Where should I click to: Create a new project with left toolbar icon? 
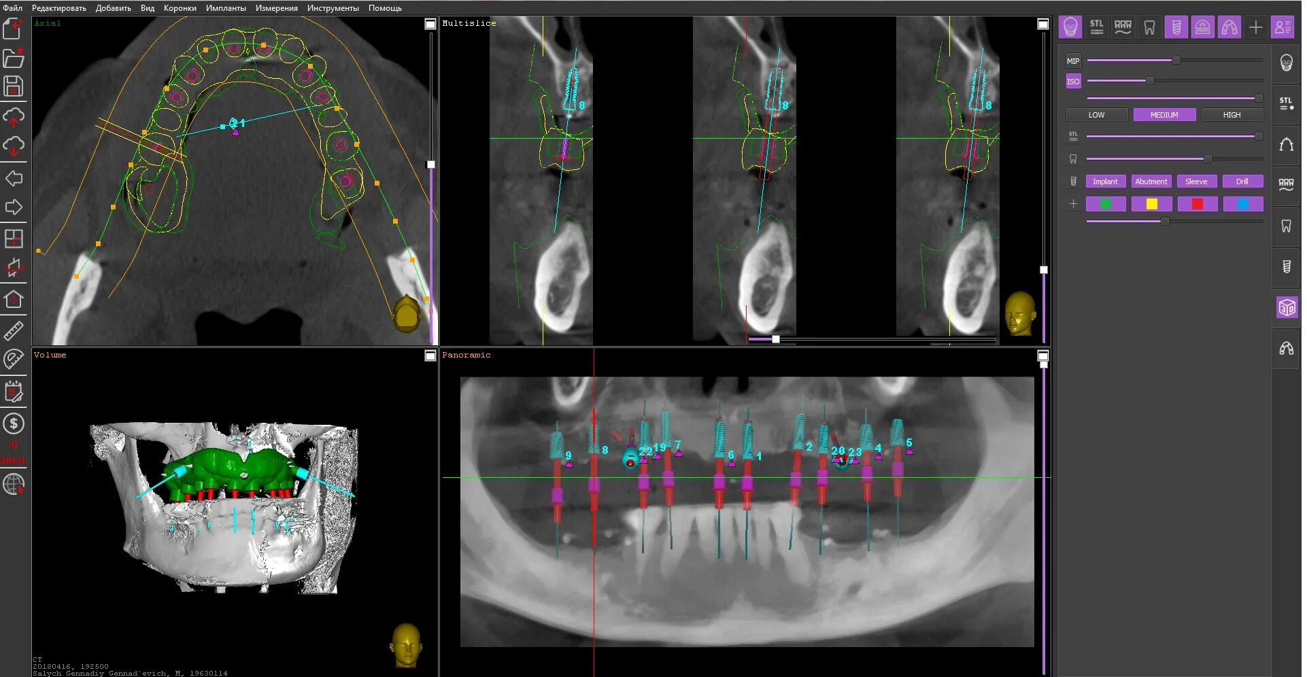(x=14, y=29)
